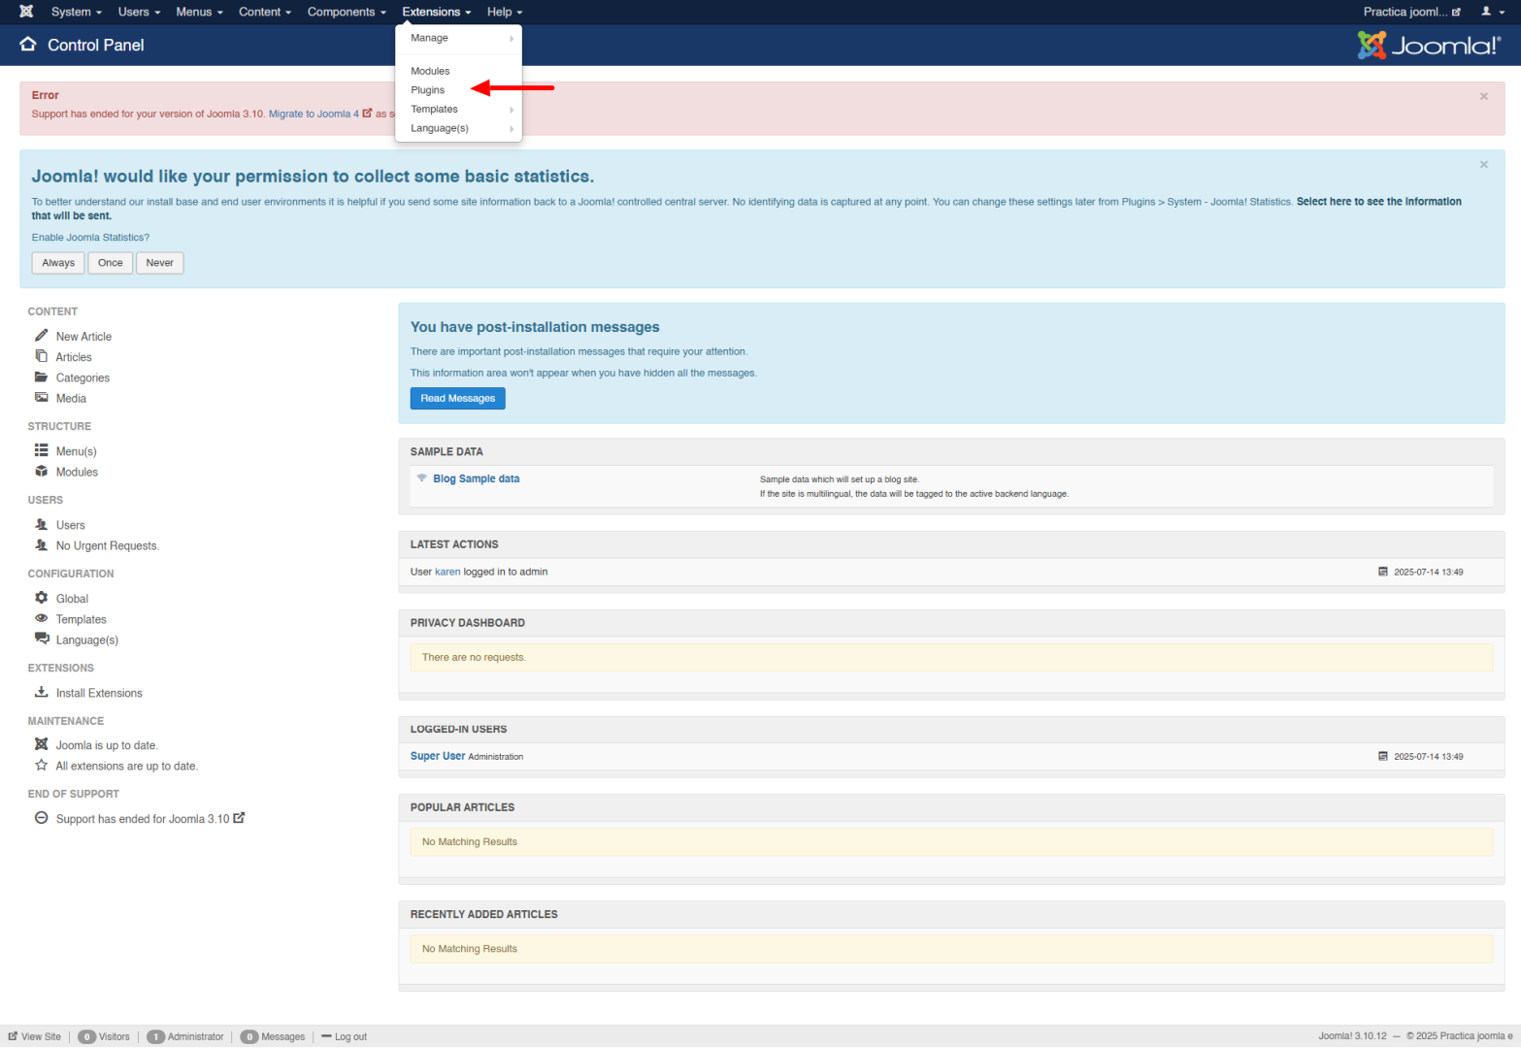Open the Components dropdown
The width and height of the screenshot is (1521, 1048).
click(x=347, y=12)
